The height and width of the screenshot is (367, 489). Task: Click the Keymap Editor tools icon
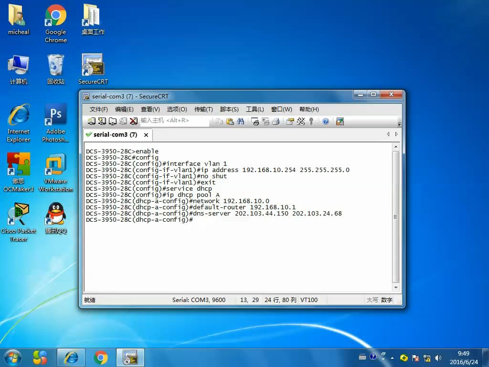click(301, 121)
